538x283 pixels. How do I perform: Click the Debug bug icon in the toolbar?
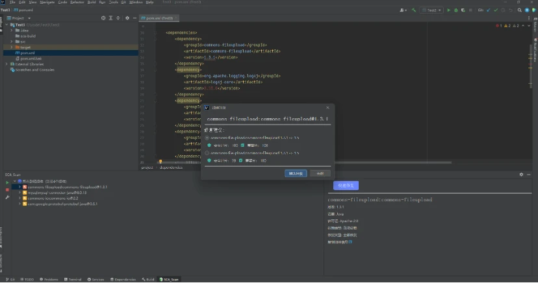(x=456, y=10)
